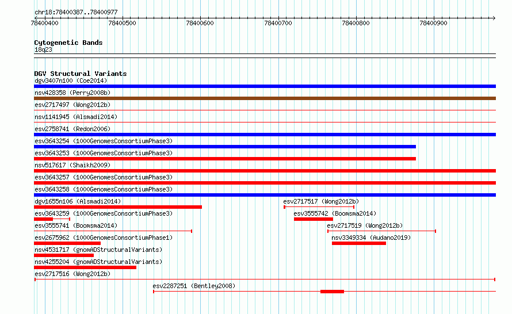Click the ruler's right arrow end

click(x=494, y=18)
